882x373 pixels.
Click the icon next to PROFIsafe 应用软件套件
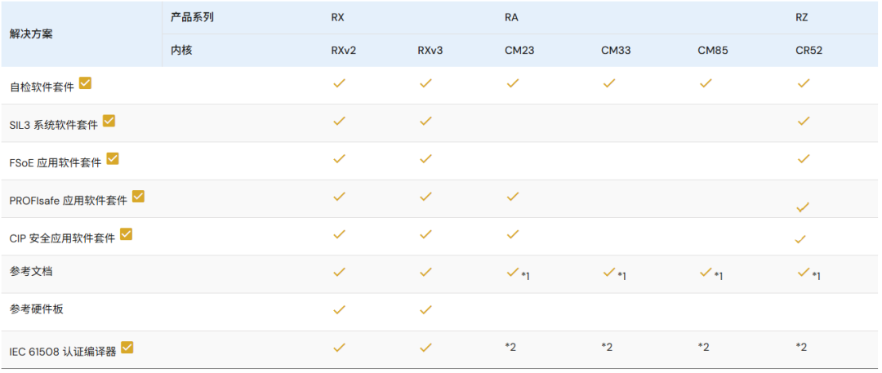click(138, 197)
